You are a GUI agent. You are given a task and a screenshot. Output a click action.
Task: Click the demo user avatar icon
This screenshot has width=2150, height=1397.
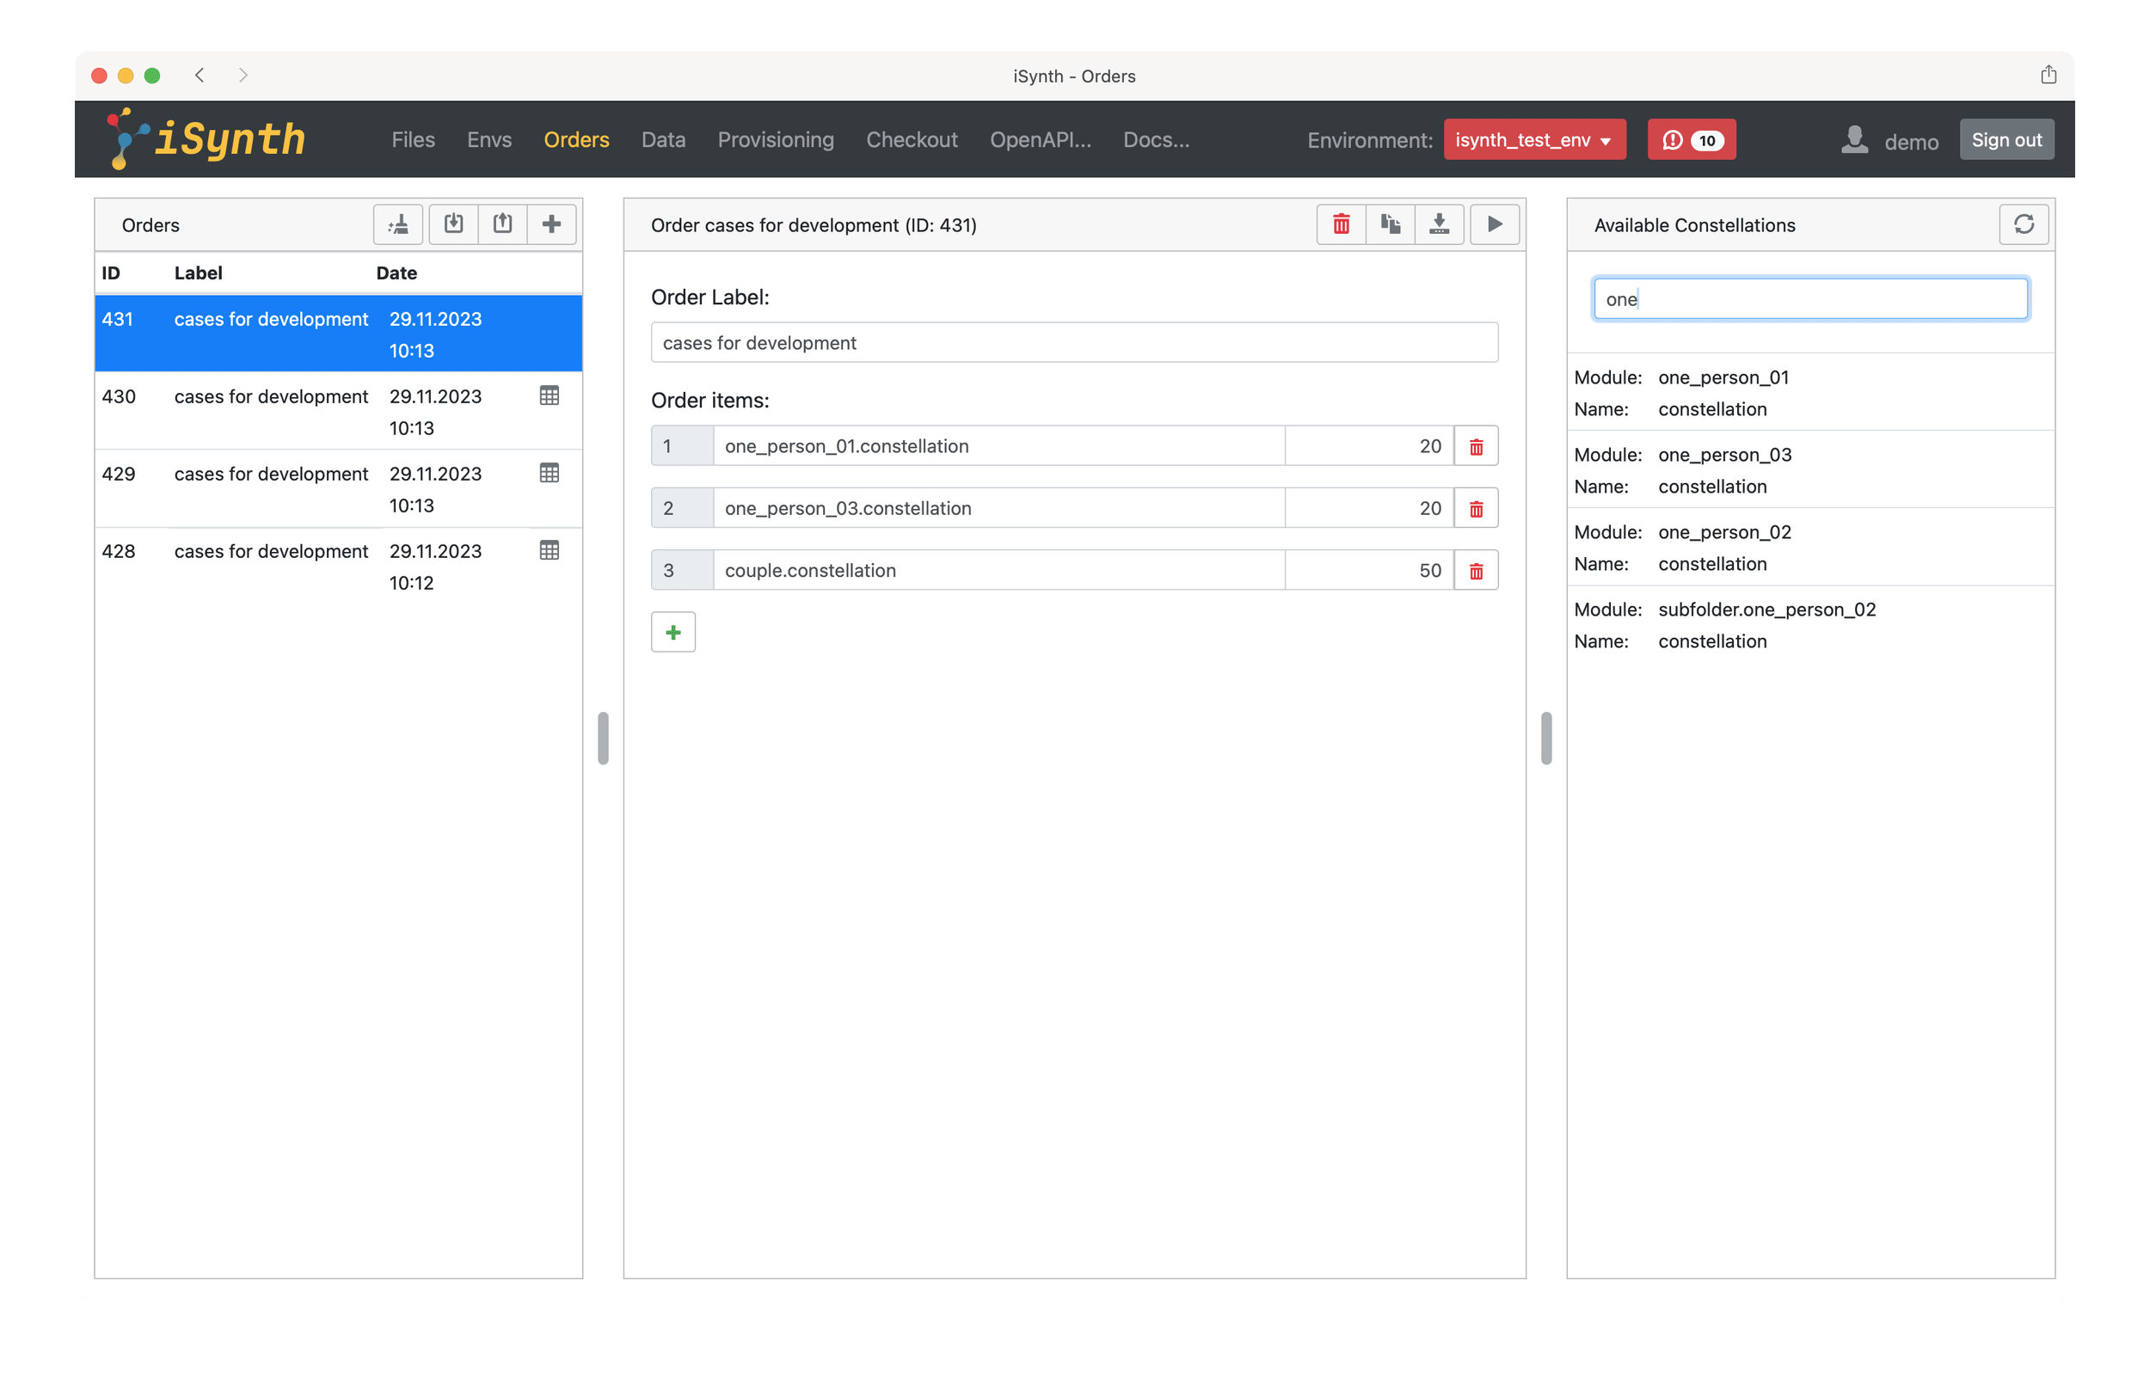point(1855,139)
